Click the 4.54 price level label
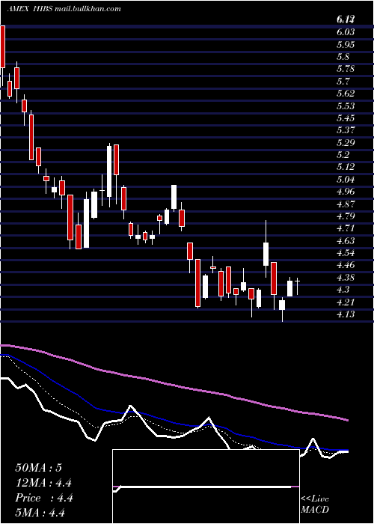 click(x=346, y=253)
